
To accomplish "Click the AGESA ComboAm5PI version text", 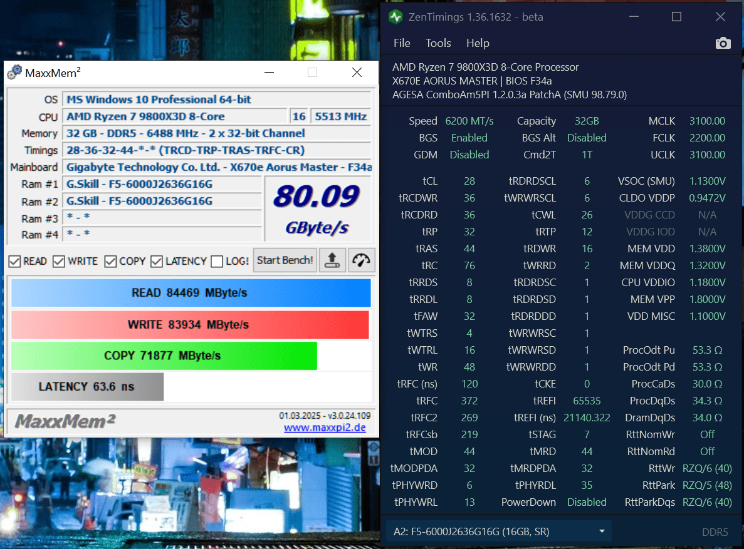I will [x=510, y=95].
